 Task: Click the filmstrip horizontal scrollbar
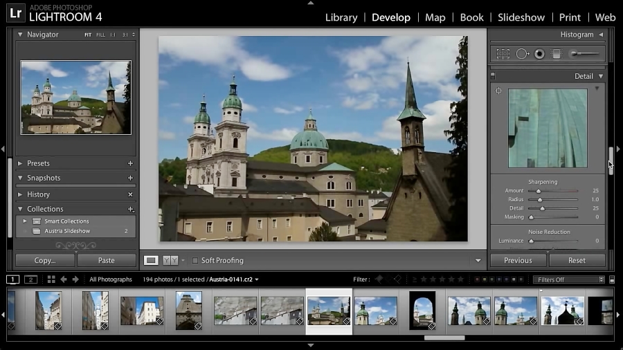(x=444, y=338)
